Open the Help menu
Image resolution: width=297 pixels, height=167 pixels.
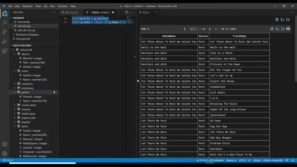73,6
